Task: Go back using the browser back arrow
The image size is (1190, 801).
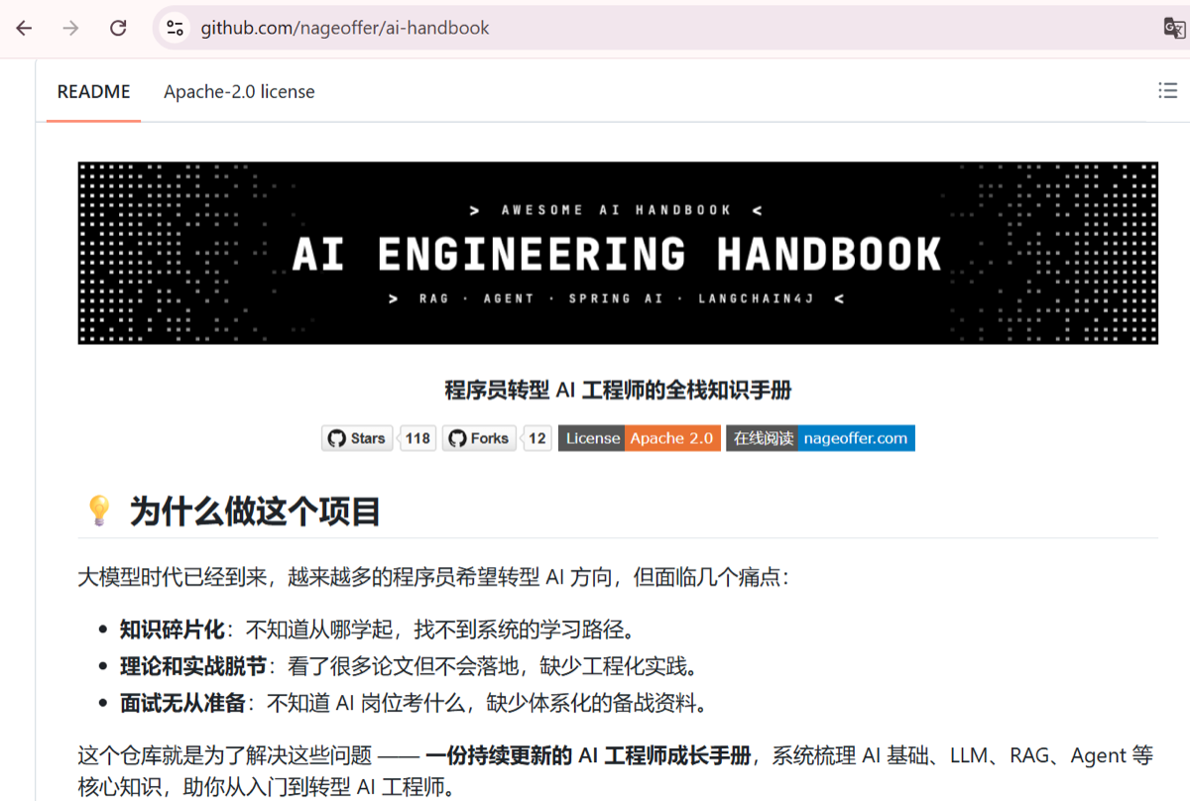Action: click(x=24, y=28)
